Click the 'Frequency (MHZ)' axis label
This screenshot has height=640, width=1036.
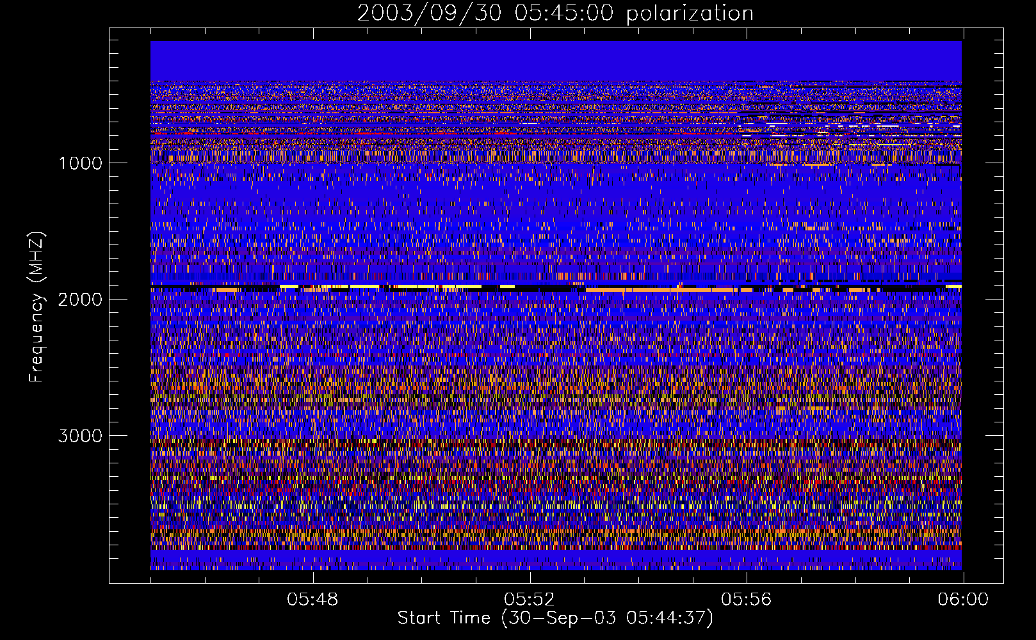click(36, 307)
